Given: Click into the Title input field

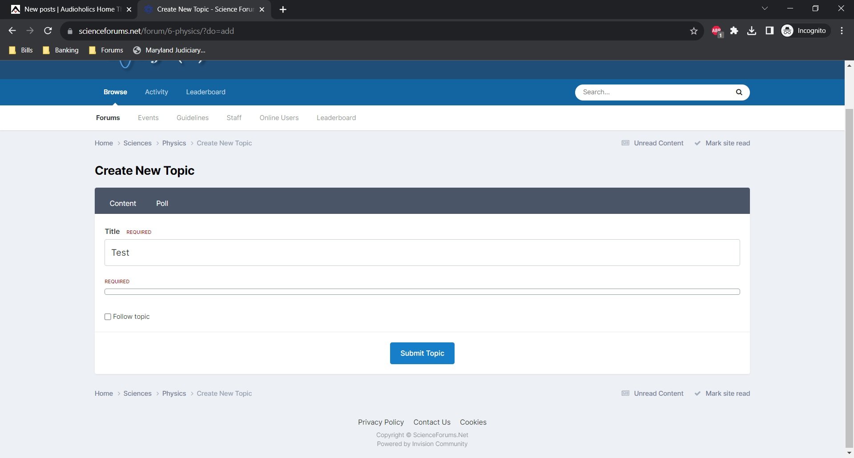Looking at the screenshot, I should tap(422, 253).
